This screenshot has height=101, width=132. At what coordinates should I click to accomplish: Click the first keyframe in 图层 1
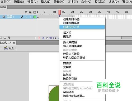point(38,18)
